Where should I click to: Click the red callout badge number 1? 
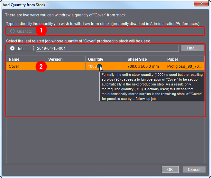(x=41, y=31)
